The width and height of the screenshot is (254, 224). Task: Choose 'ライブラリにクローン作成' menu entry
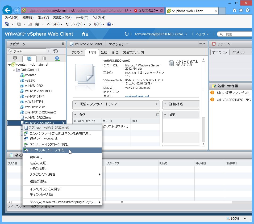62,150
